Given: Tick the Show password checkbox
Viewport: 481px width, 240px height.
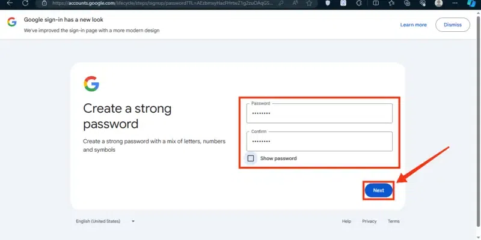Looking at the screenshot, I should [251, 158].
